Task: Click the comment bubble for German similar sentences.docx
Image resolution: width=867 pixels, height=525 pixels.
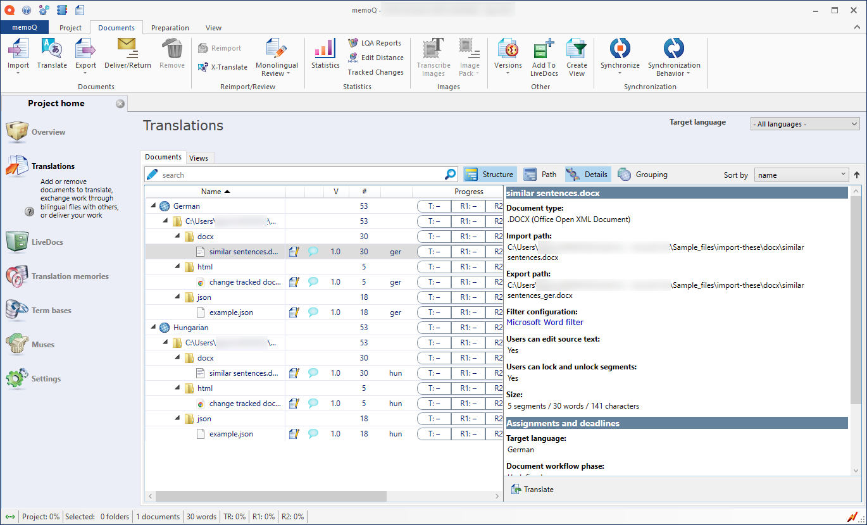Action: 313,252
